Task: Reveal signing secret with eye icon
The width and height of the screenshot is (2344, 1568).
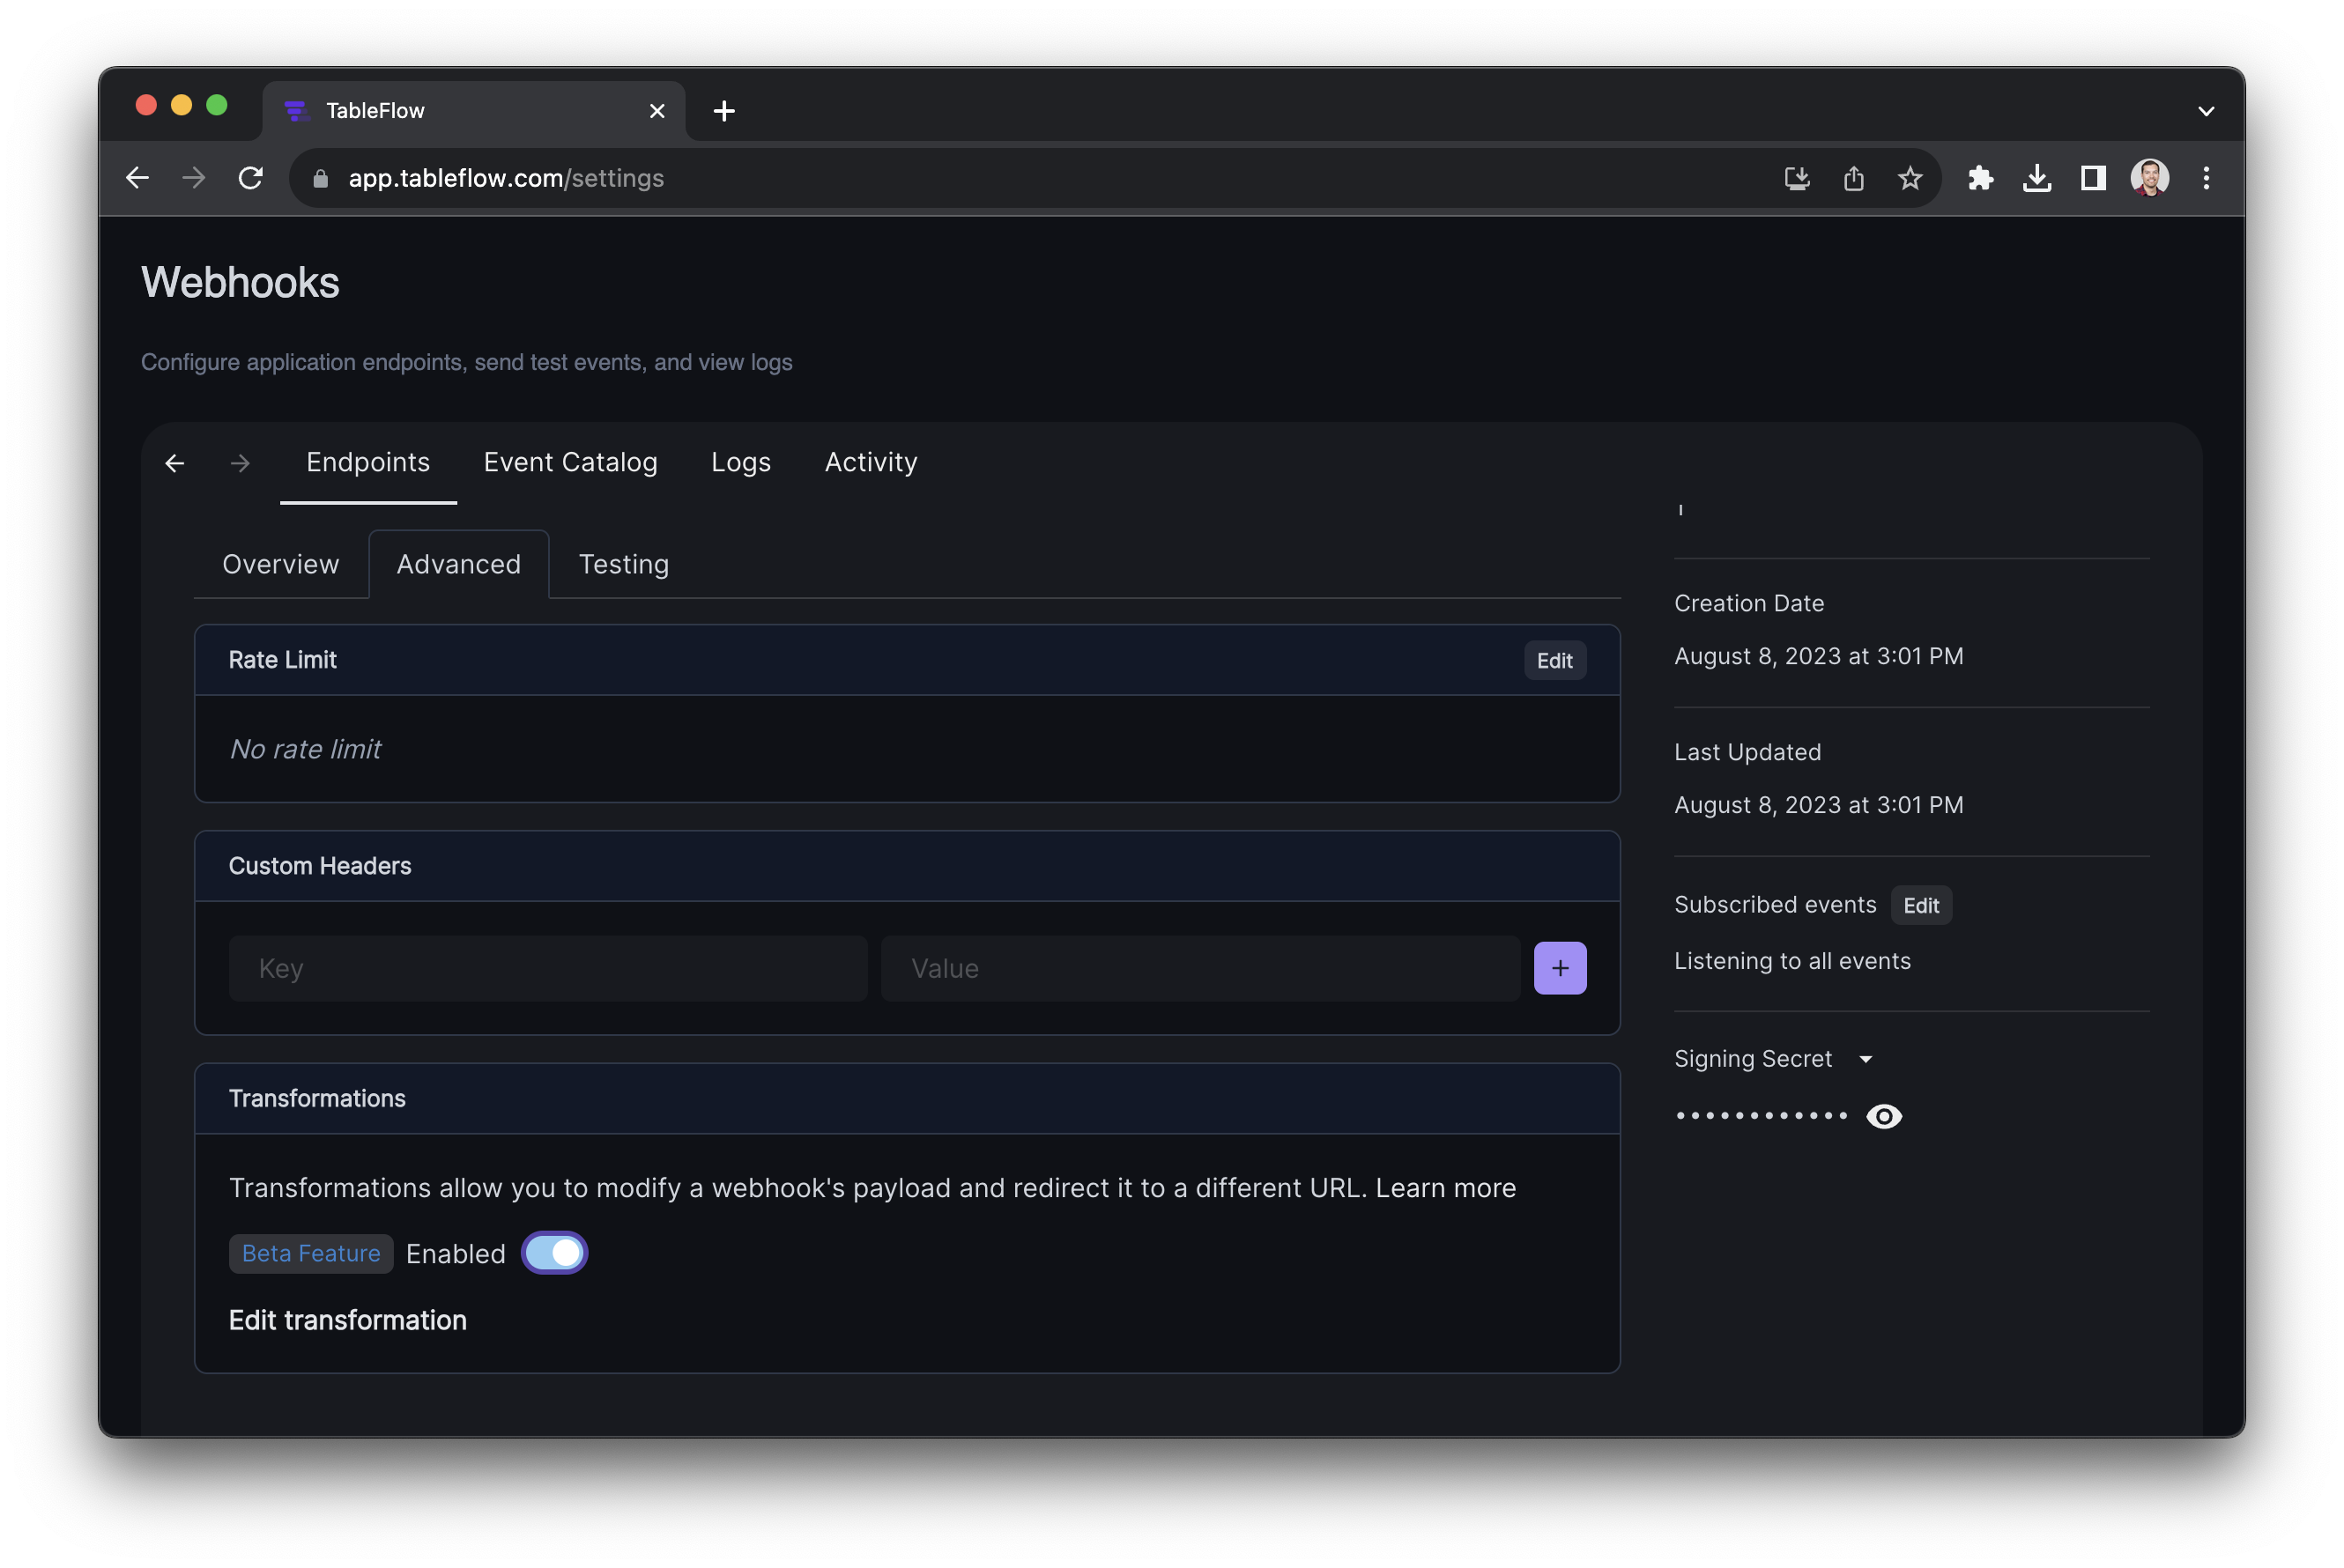Action: [x=1884, y=1116]
